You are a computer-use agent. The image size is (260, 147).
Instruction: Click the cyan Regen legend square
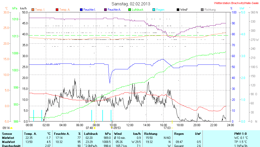(154, 10)
